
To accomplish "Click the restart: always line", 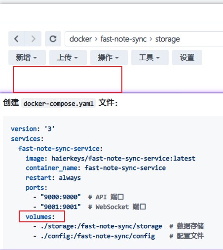I will (x=53, y=178).
